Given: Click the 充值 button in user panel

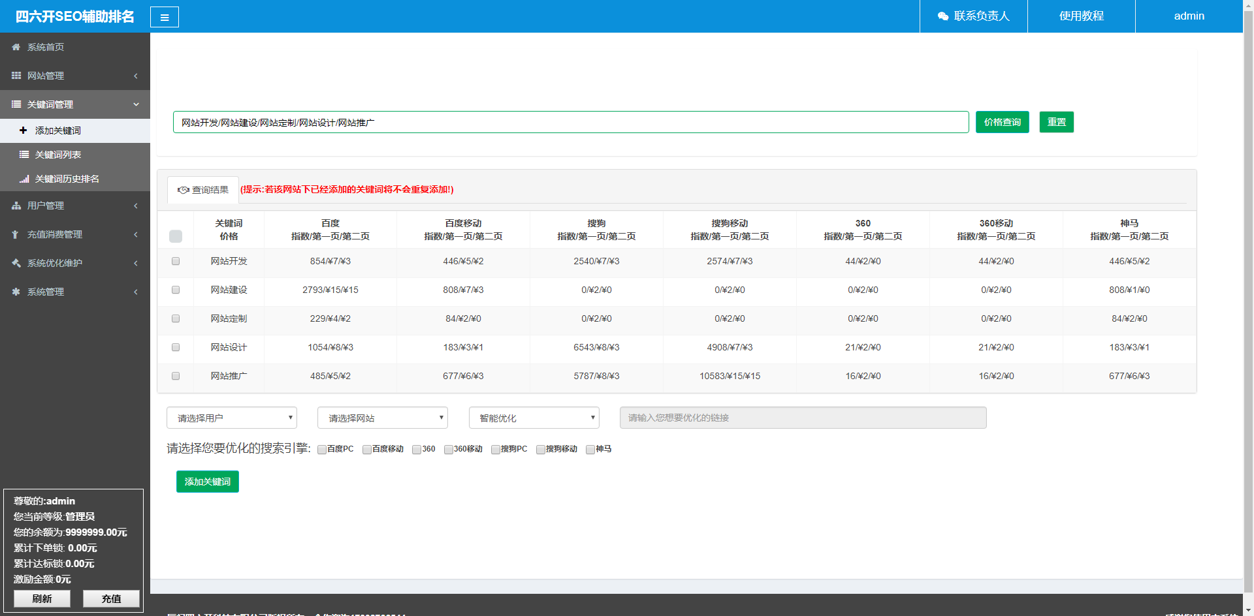Looking at the screenshot, I should click(111, 598).
